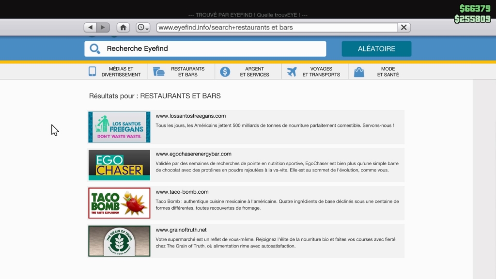
Task: Visit the www.egochaserenergybar.com link
Action: [x=194, y=154]
